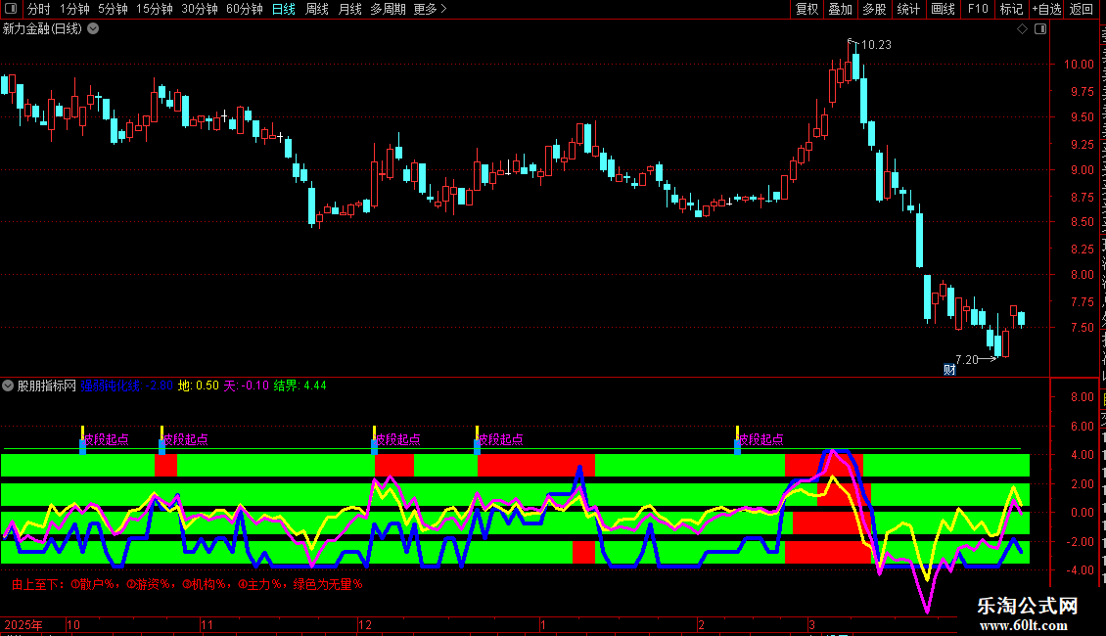Click the 2025年 date axis label

23,624
